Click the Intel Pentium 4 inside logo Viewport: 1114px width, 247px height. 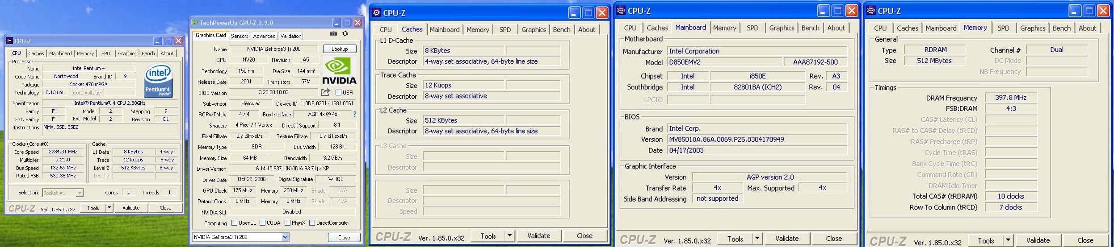158,81
